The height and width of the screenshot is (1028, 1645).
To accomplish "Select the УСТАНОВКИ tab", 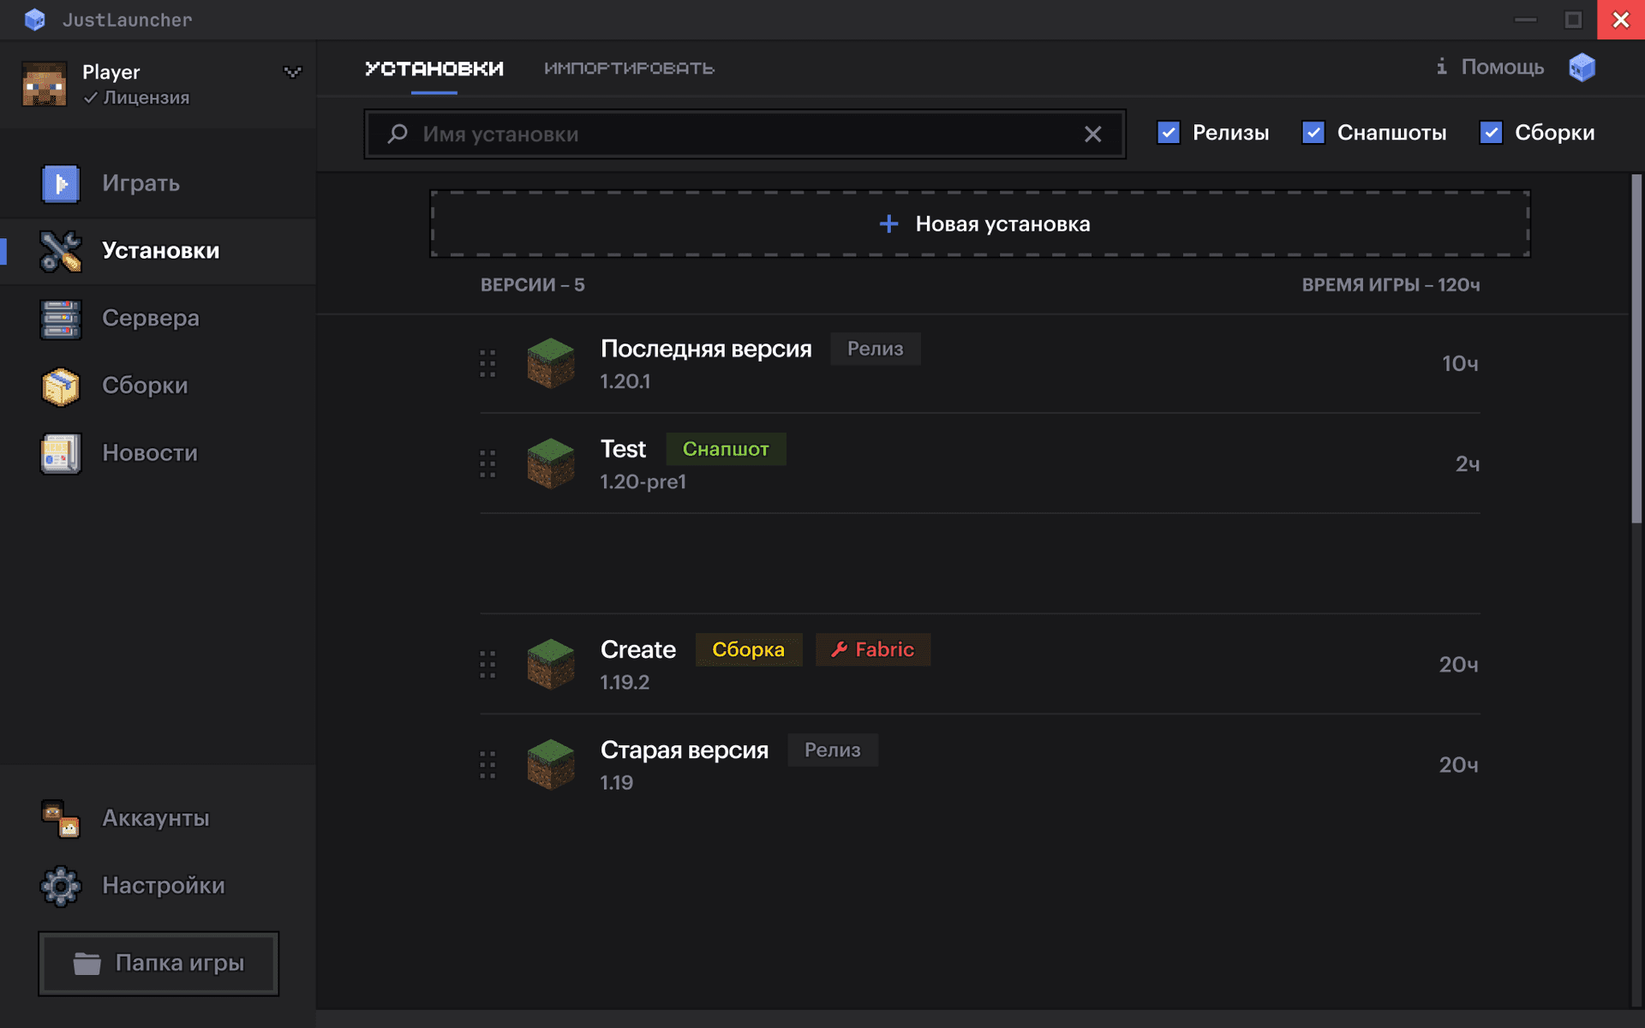I will tap(434, 68).
